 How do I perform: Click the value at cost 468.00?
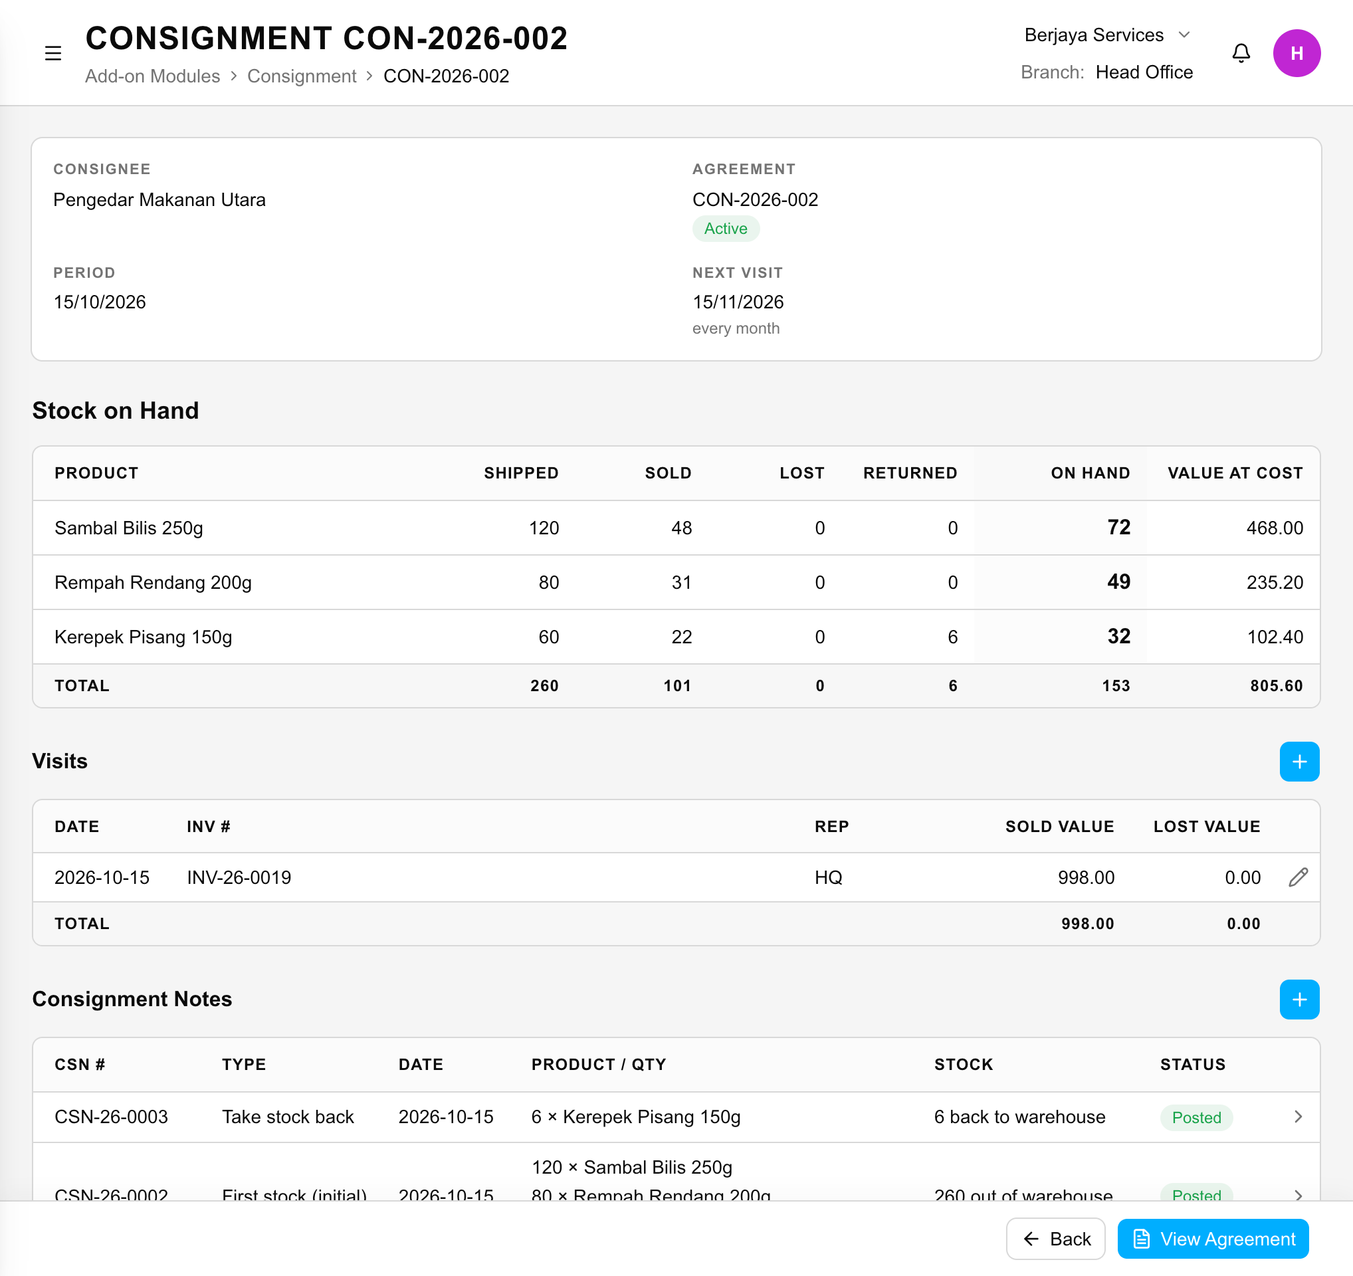pyautogui.click(x=1274, y=528)
